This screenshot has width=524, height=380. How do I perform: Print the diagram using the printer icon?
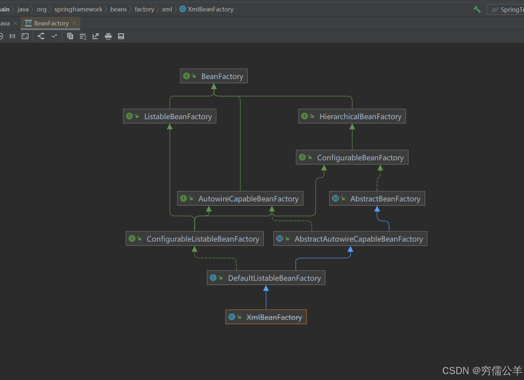pyautogui.click(x=108, y=37)
